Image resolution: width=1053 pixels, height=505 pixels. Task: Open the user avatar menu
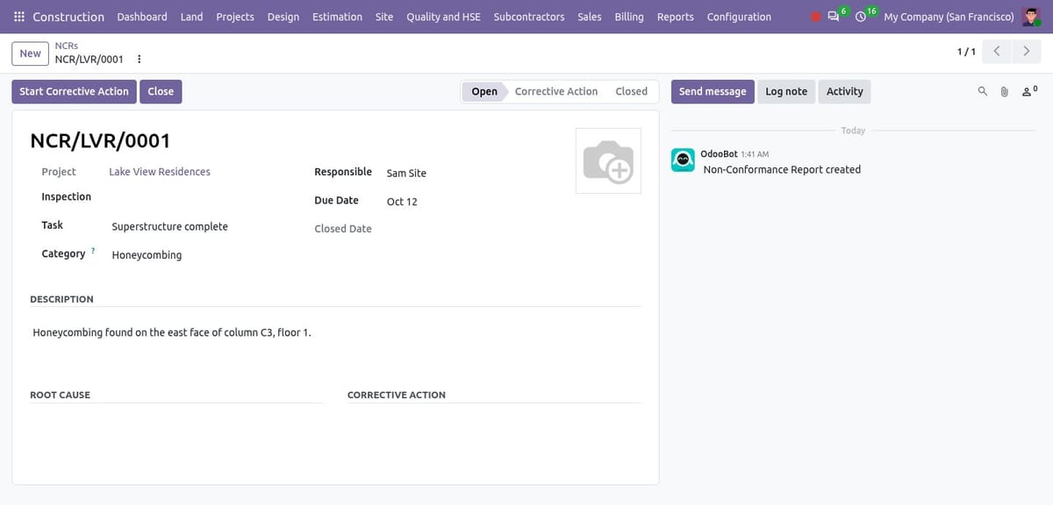1031,17
